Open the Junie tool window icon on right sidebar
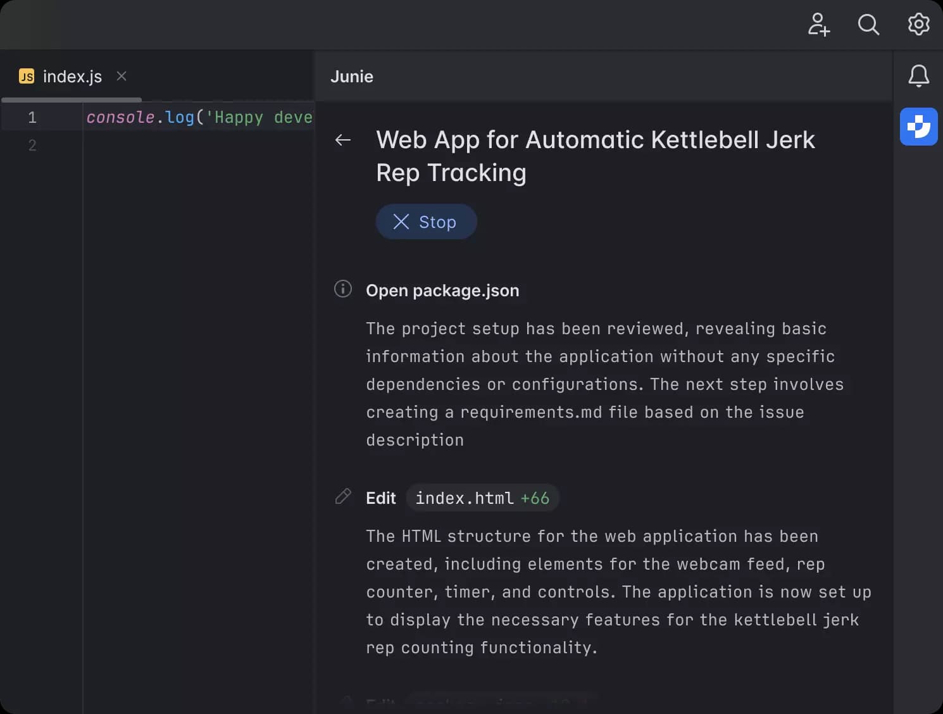This screenshot has height=714, width=943. 918,127
